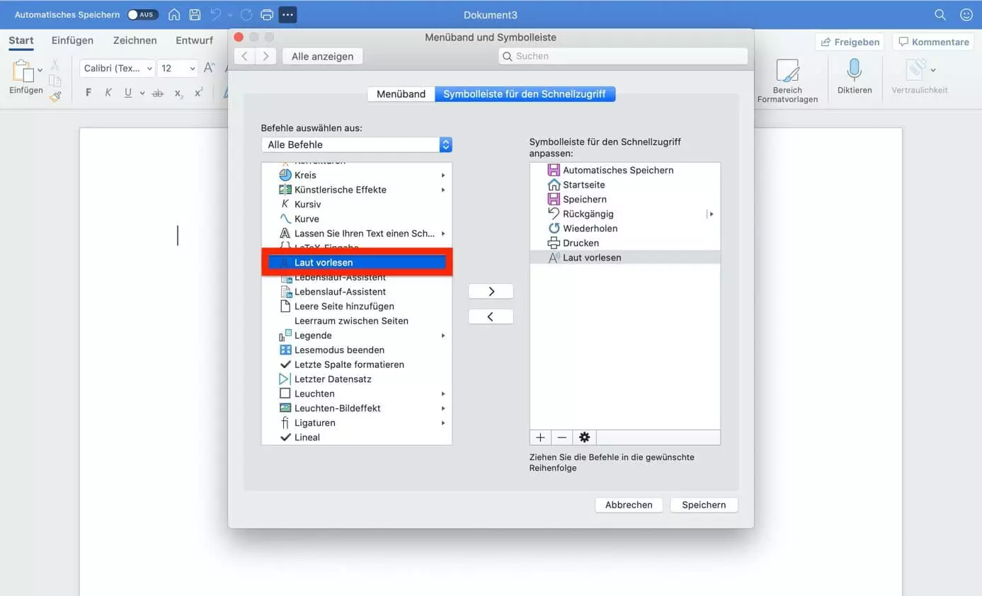
Task: Click the Kommentare button
Action: click(934, 42)
